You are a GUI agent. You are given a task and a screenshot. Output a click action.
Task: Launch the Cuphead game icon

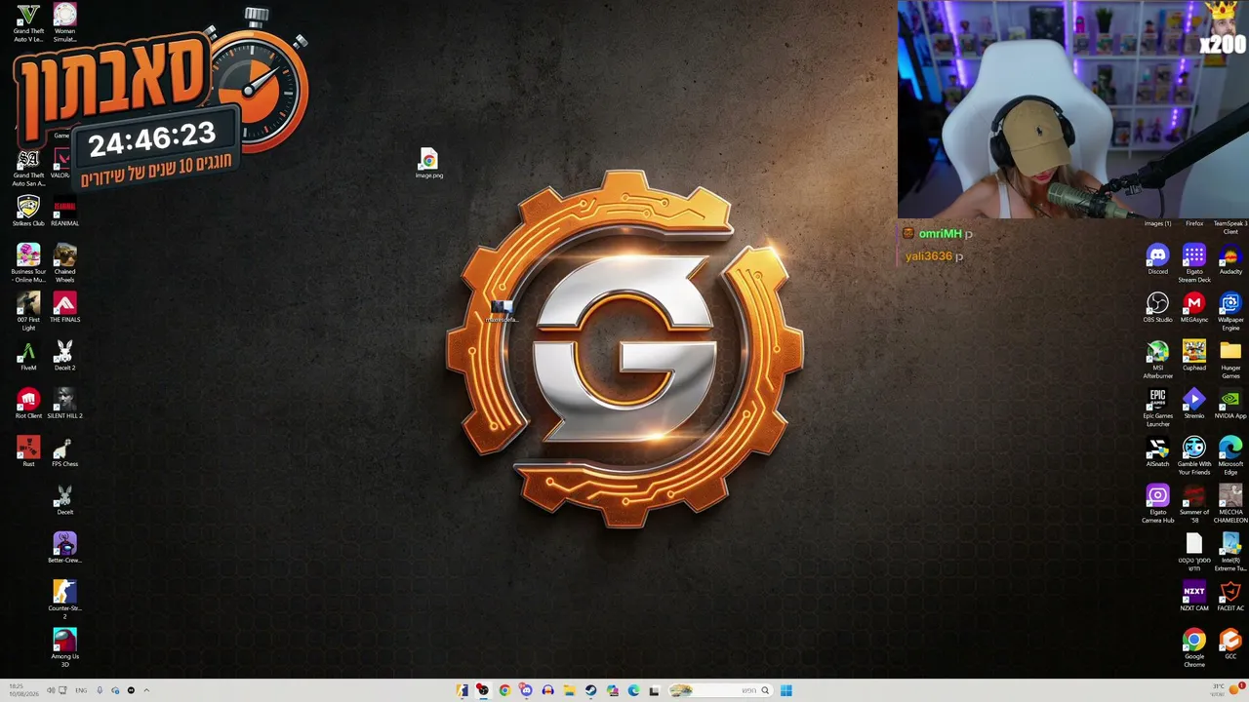pos(1194,355)
